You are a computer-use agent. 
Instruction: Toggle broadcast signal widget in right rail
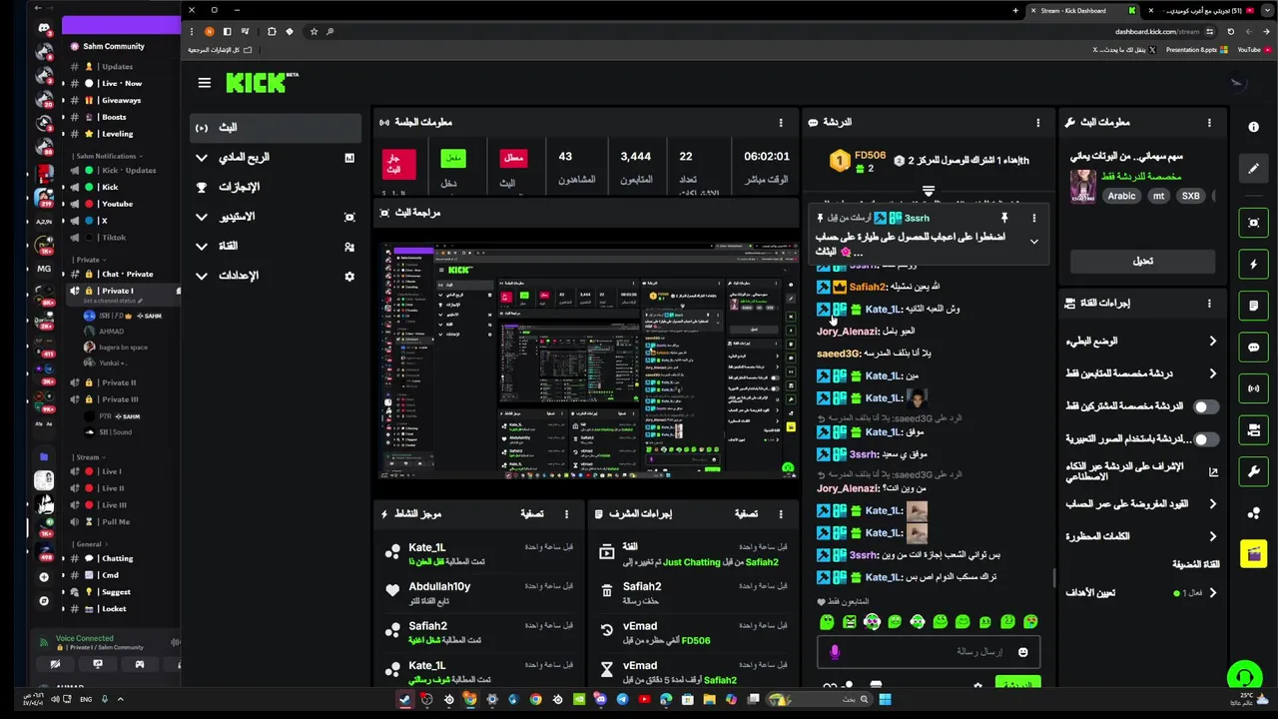[1254, 388]
